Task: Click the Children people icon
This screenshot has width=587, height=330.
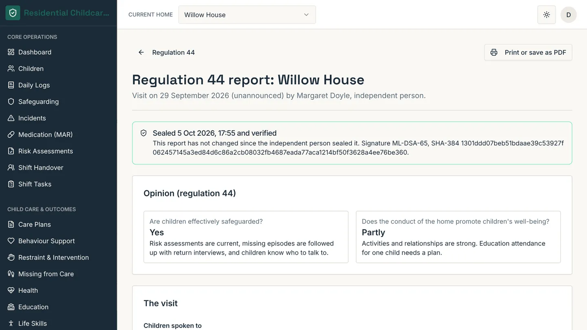Action: click(x=11, y=68)
